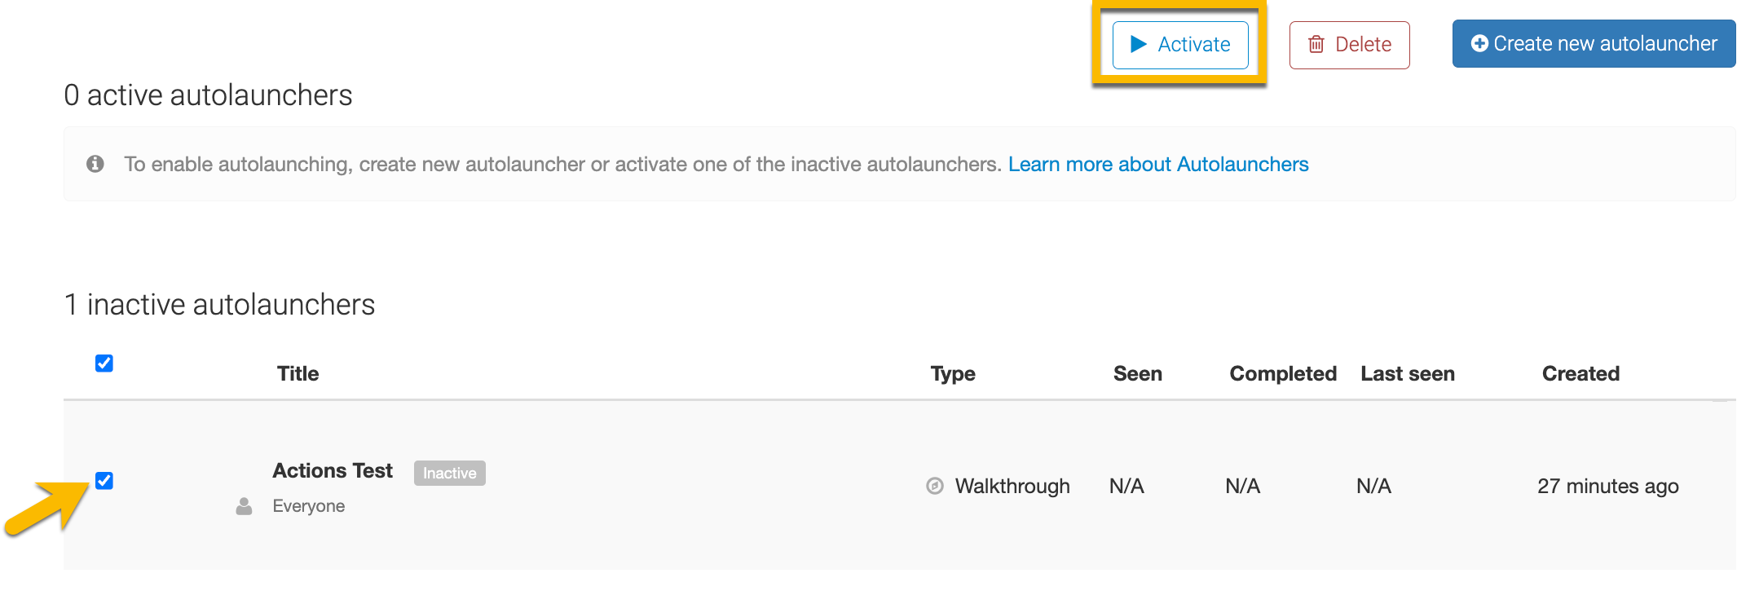Click the Inactive status badge

449,473
